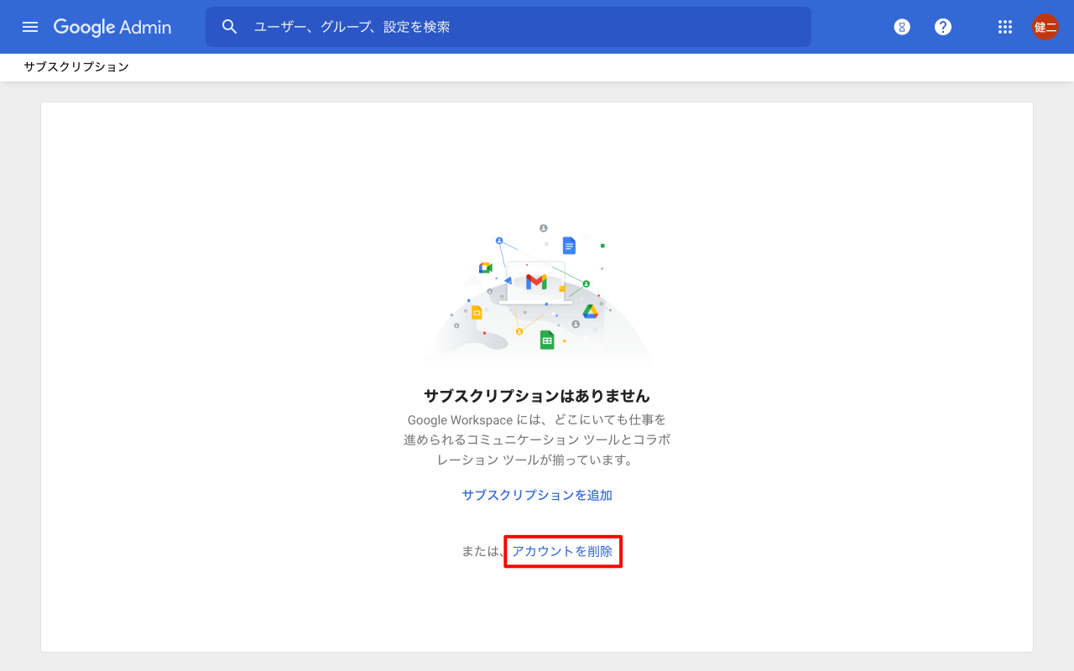Image resolution: width=1074 pixels, height=671 pixels.
Task: Focus the ユーザー、グループ、設定を検索 search field
Action: pyautogui.click(x=508, y=27)
